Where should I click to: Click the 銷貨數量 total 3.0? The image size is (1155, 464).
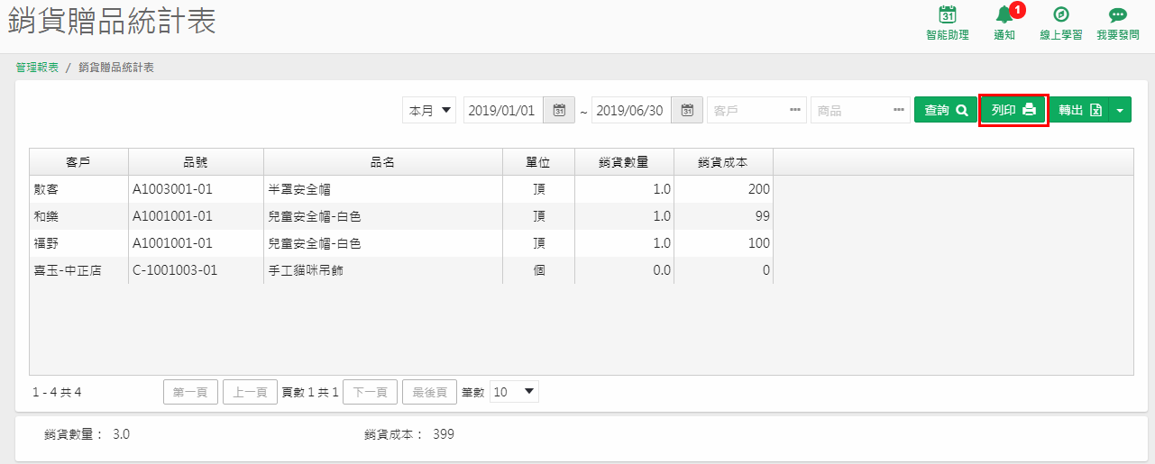121,434
